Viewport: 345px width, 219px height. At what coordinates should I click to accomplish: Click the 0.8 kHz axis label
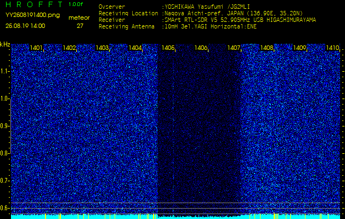click(4, 153)
